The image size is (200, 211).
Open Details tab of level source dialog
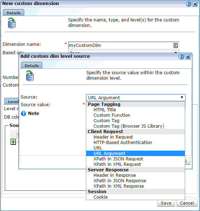pos(32,65)
